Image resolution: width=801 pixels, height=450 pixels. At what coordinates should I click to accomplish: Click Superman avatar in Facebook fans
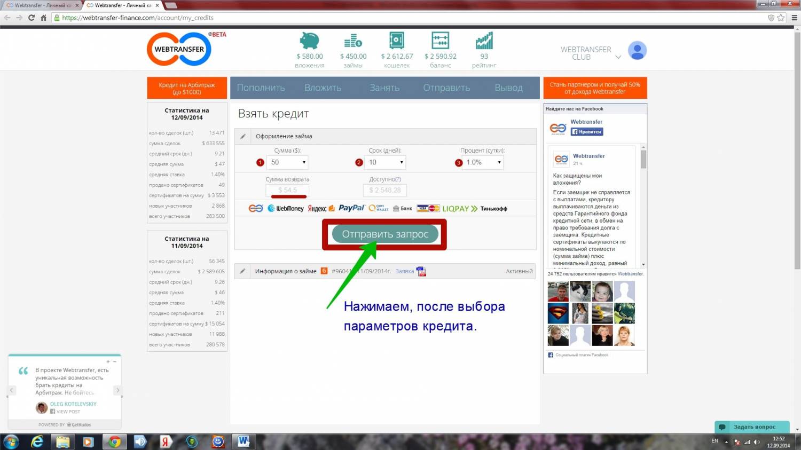[558, 313]
